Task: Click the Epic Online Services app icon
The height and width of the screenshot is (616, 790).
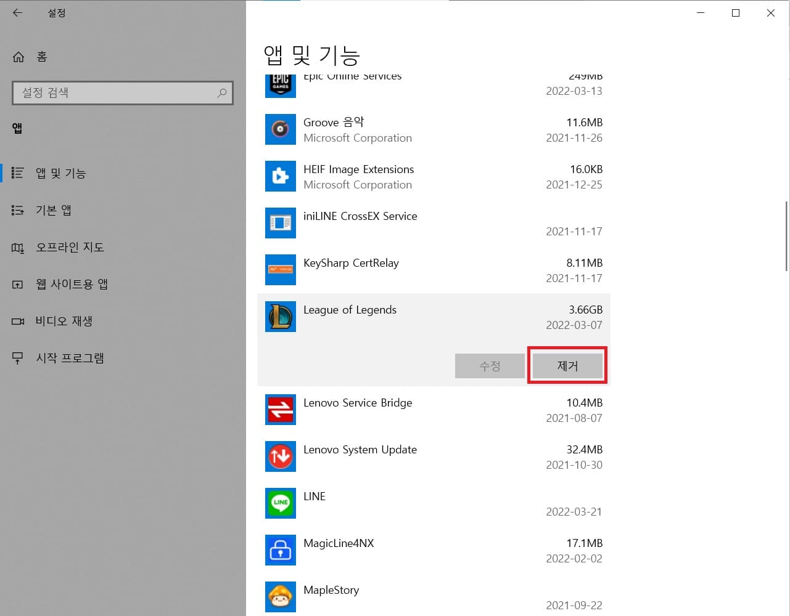Action: (281, 86)
